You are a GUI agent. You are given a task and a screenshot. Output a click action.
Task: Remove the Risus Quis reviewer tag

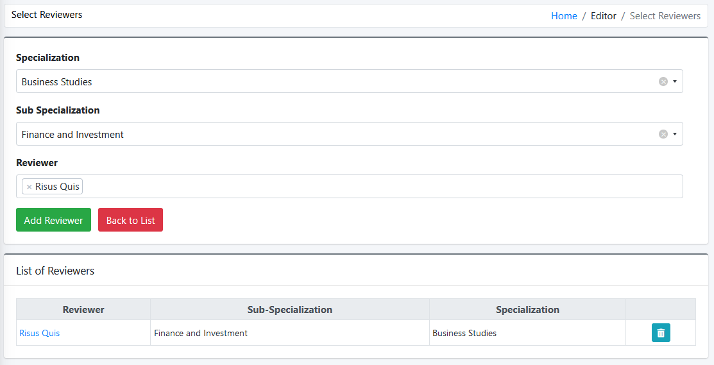click(x=29, y=187)
